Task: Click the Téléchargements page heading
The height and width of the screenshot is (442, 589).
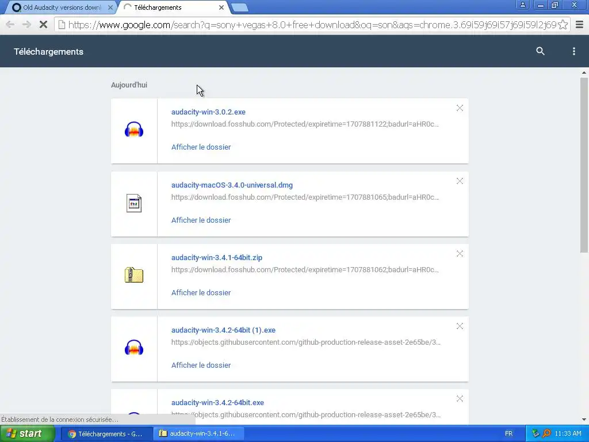Action: pyautogui.click(x=48, y=51)
